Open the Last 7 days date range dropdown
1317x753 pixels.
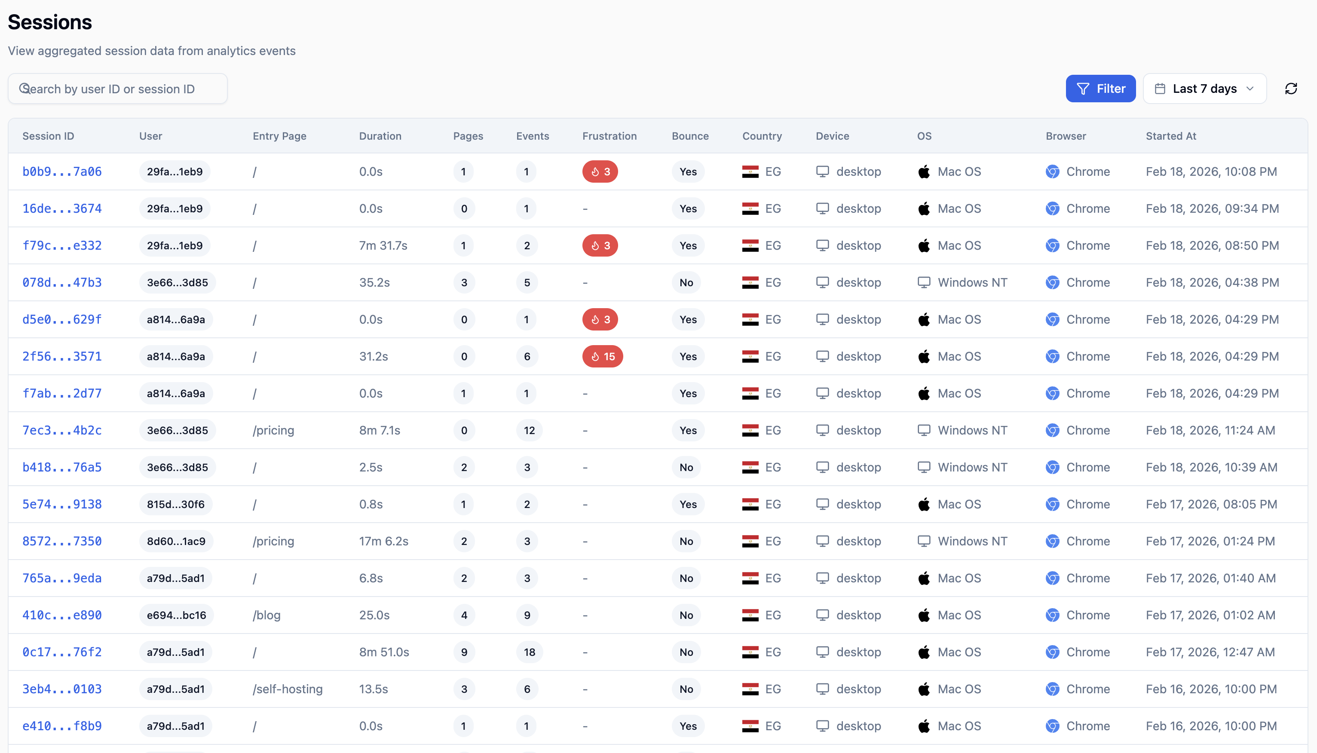pyautogui.click(x=1205, y=89)
